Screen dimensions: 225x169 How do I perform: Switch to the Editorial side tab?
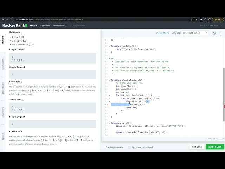point(2,136)
